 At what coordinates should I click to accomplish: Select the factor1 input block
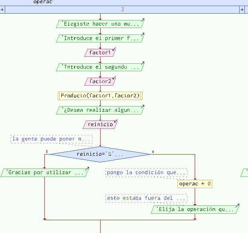[100, 53]
